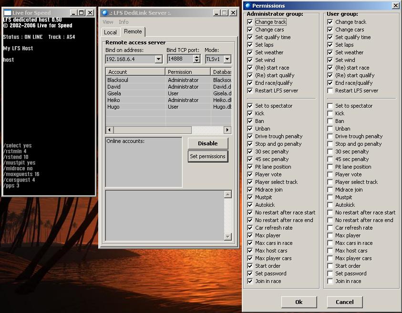
Task: Click the Database column header
Action: (221, 72)
